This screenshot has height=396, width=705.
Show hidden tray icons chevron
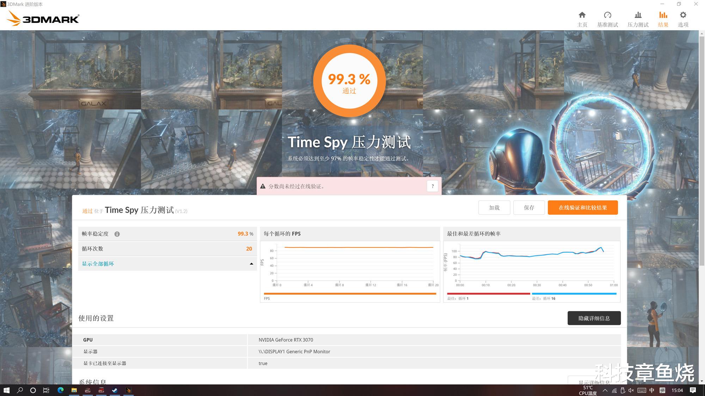(x=605, y=390)
